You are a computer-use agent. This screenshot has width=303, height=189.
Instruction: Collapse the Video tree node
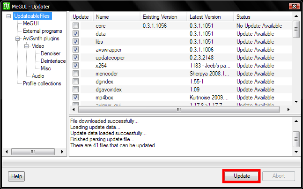27,46
